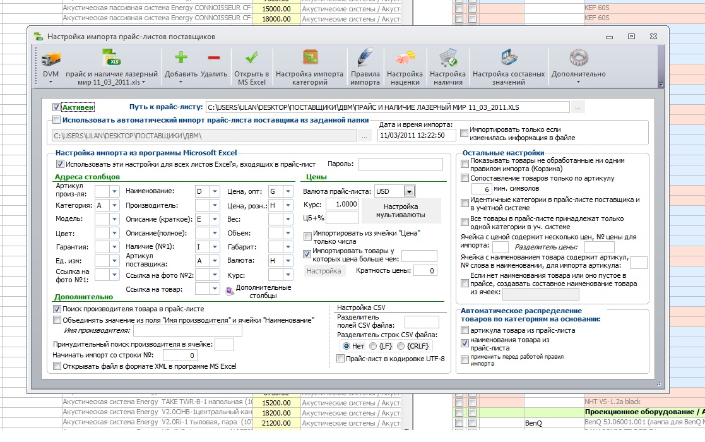Open Наименование column dropdown
This screenshot has height=442, width=705.
pos(215,191)
